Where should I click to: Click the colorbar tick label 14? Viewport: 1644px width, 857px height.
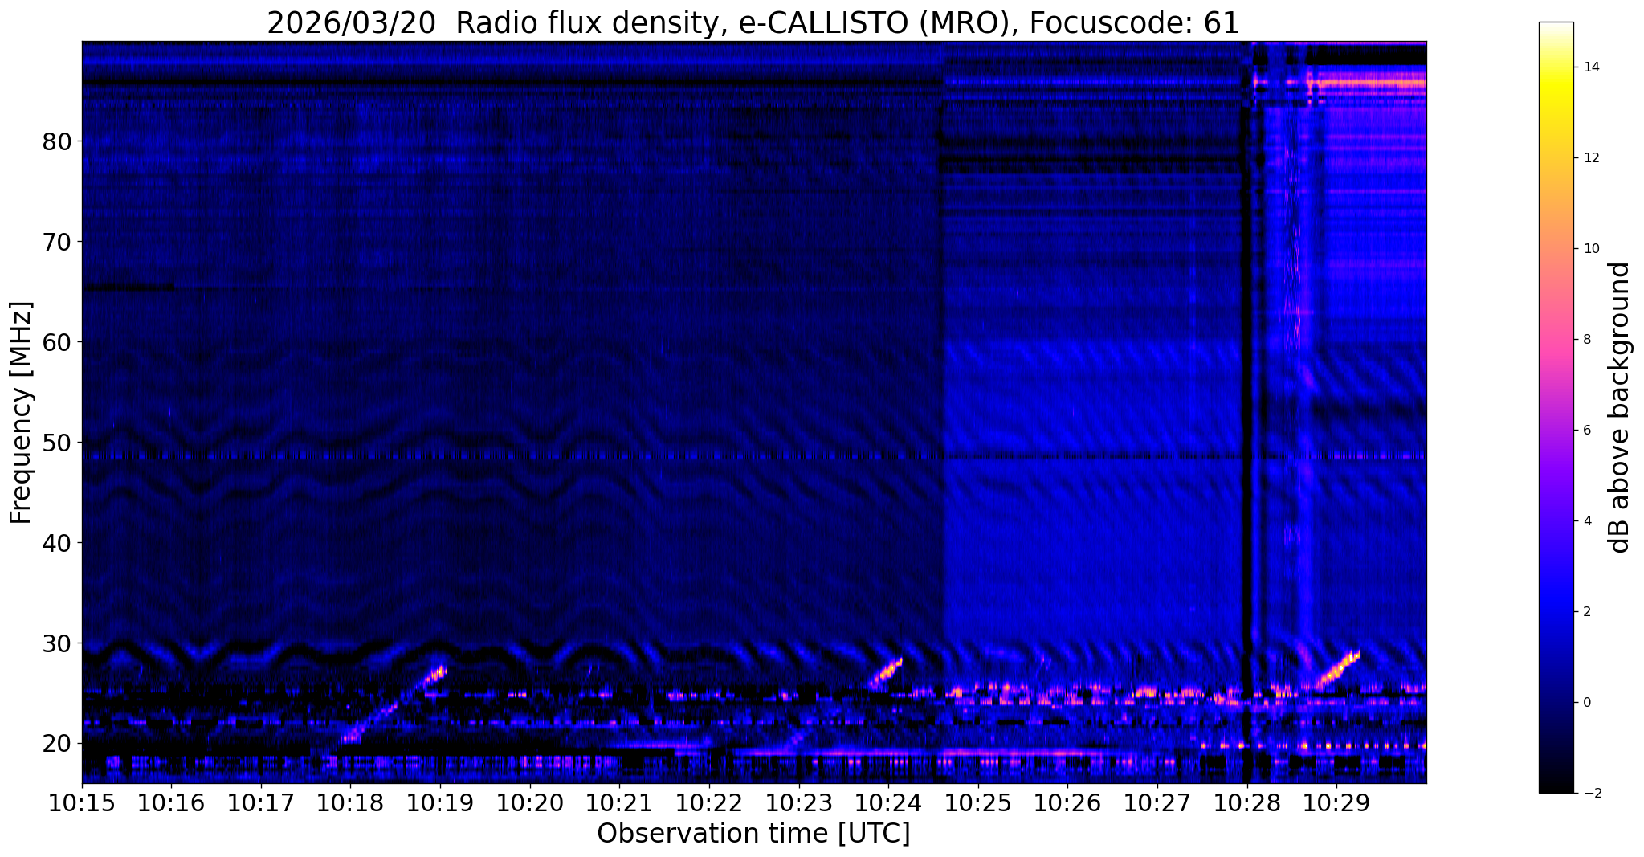pyautogui.click(x=1589, y=67)
